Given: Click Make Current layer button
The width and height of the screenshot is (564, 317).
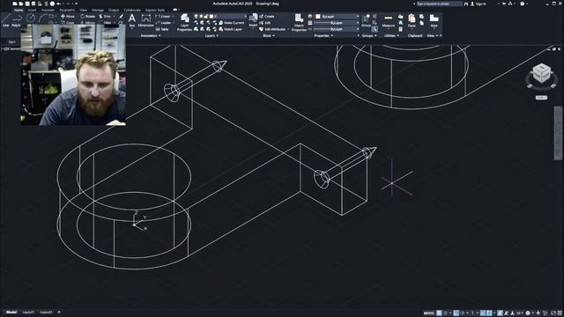Looking at the screenshot, I should [231, 23].
